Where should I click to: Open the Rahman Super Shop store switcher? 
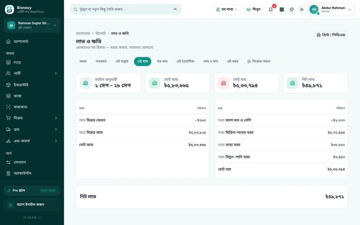click(32, 25)
